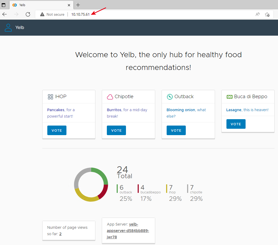Vote for Outback

(176, 130)
